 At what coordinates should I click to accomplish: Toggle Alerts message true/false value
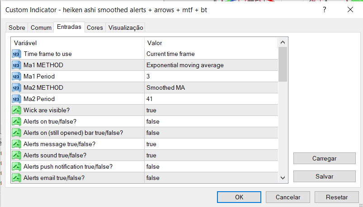pyautogui.click(x=211, y=144)
